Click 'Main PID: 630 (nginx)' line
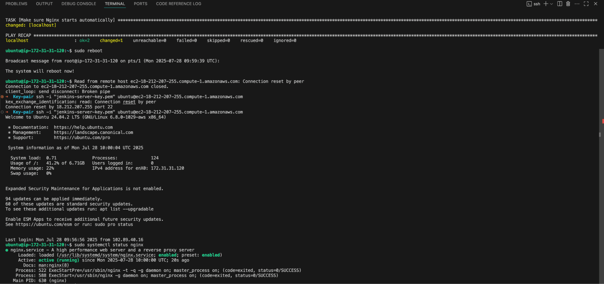This screenshot has width=604, height=284. (40, 281)
